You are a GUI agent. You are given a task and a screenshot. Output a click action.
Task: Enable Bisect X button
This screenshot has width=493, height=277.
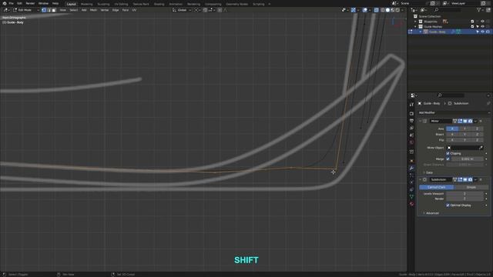[452, 135]
